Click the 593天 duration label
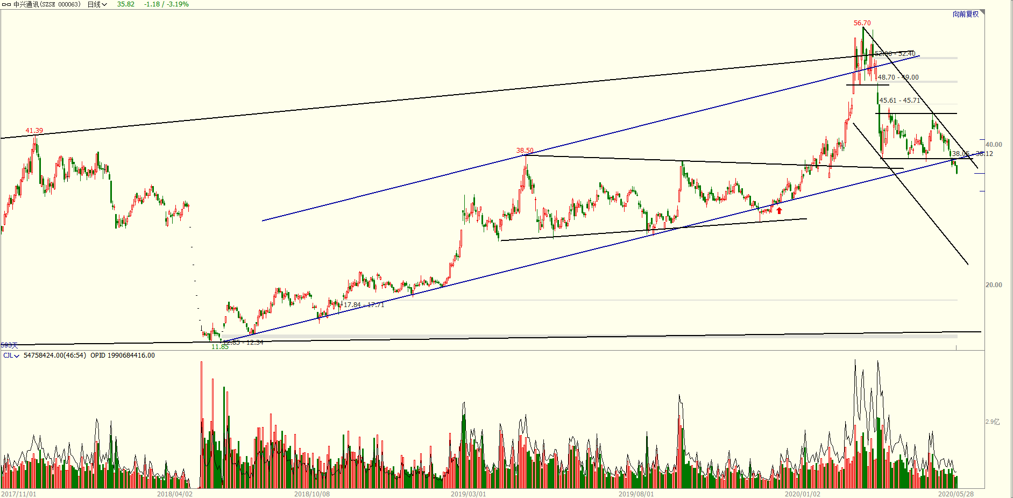This screenshot has height=498, width=1013. (9, 345)
